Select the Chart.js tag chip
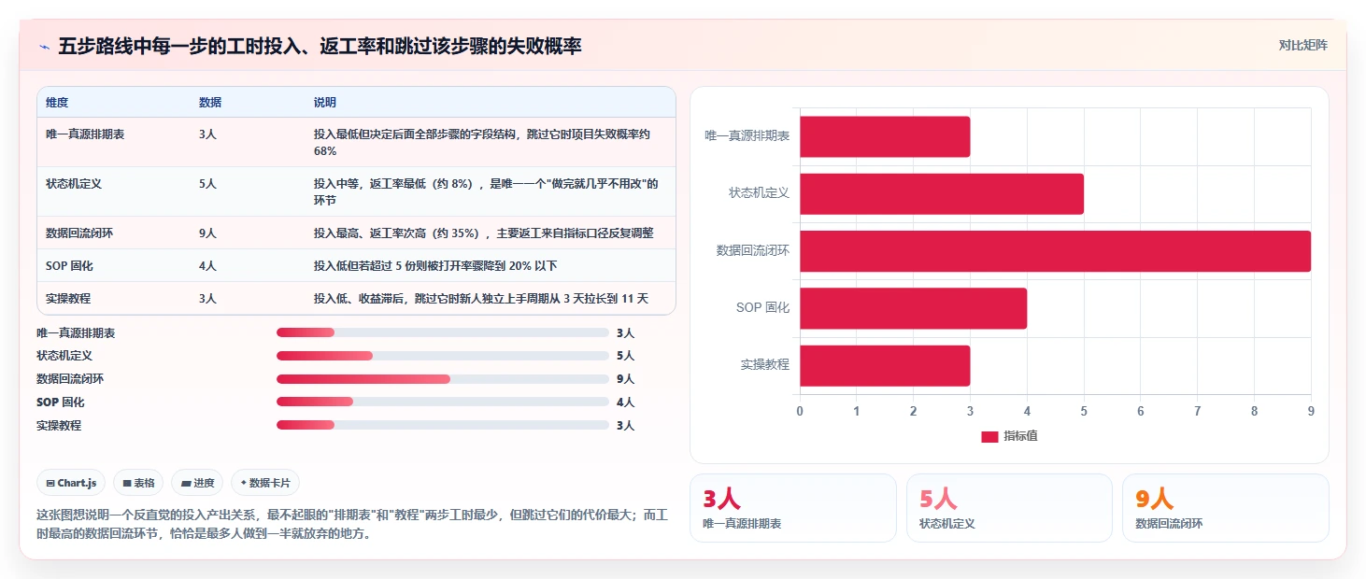The width and height of the screenshot is (1366, 579). pyautogui.click(x=72, y=483)
